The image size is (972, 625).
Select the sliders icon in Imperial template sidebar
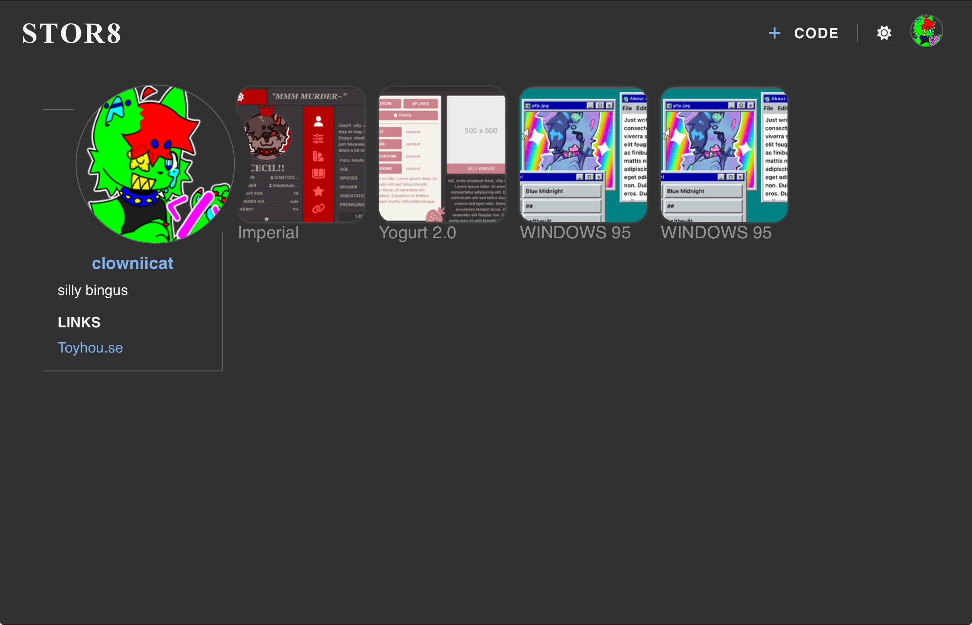319,138
